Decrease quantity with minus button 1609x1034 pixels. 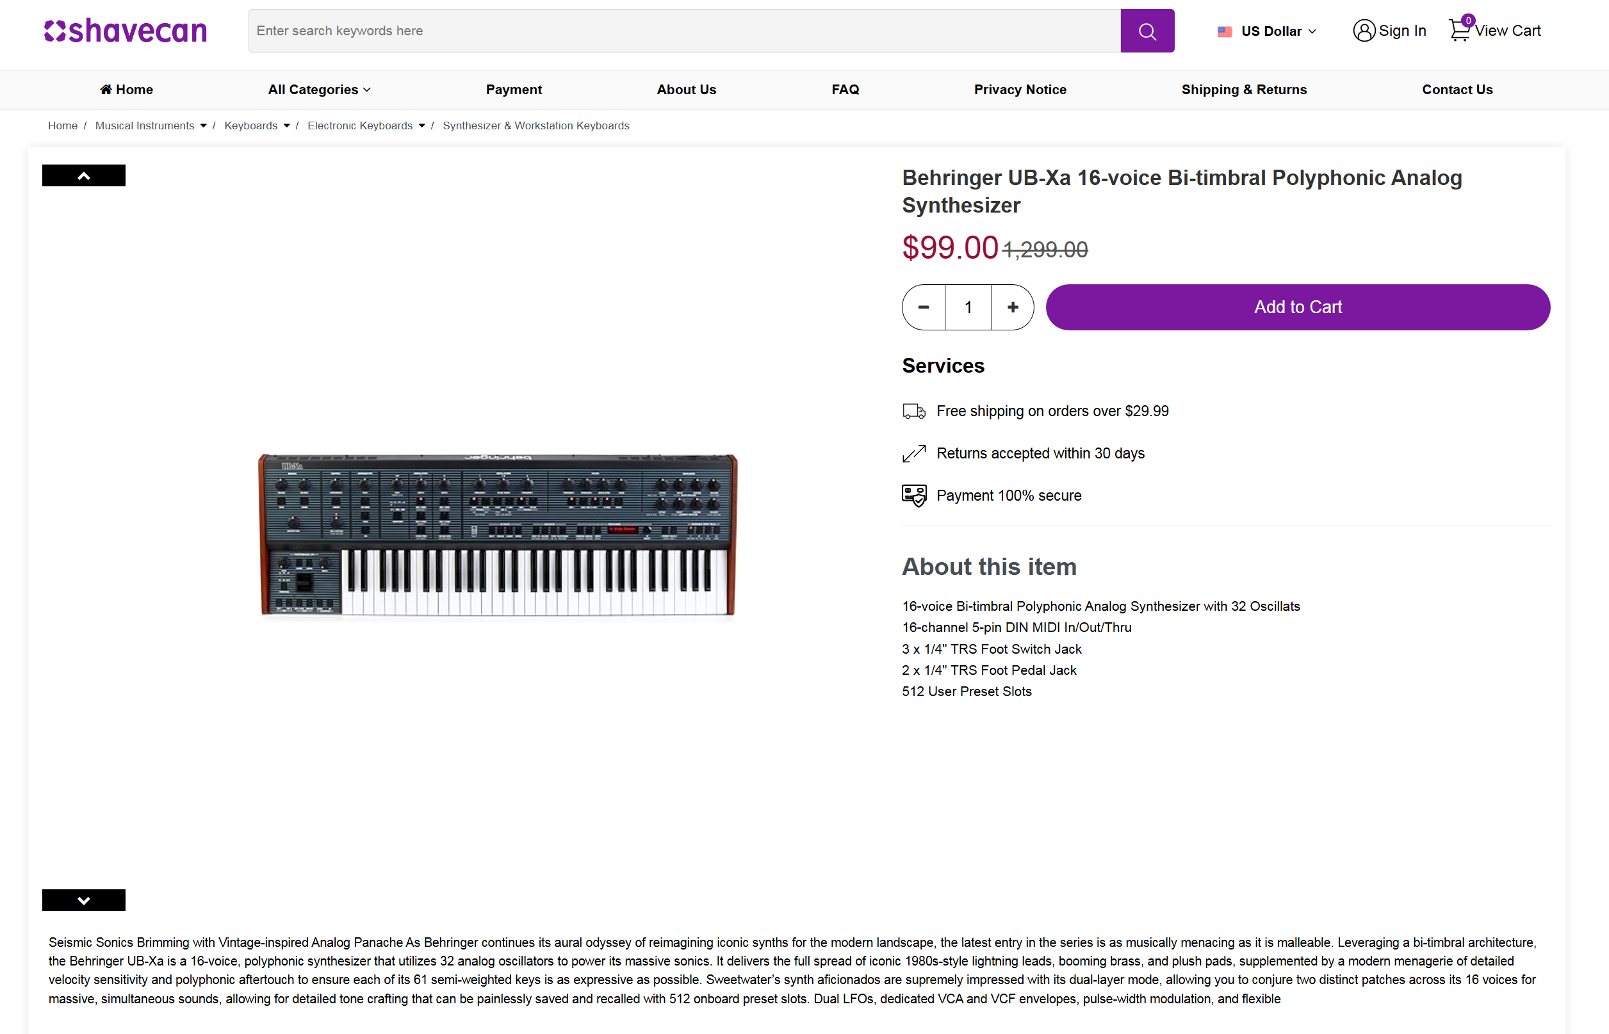click(x=924, y=307)
